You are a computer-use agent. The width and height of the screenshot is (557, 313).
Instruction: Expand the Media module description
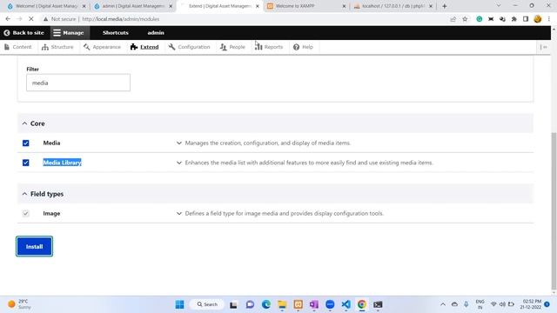tap(179, 143)
